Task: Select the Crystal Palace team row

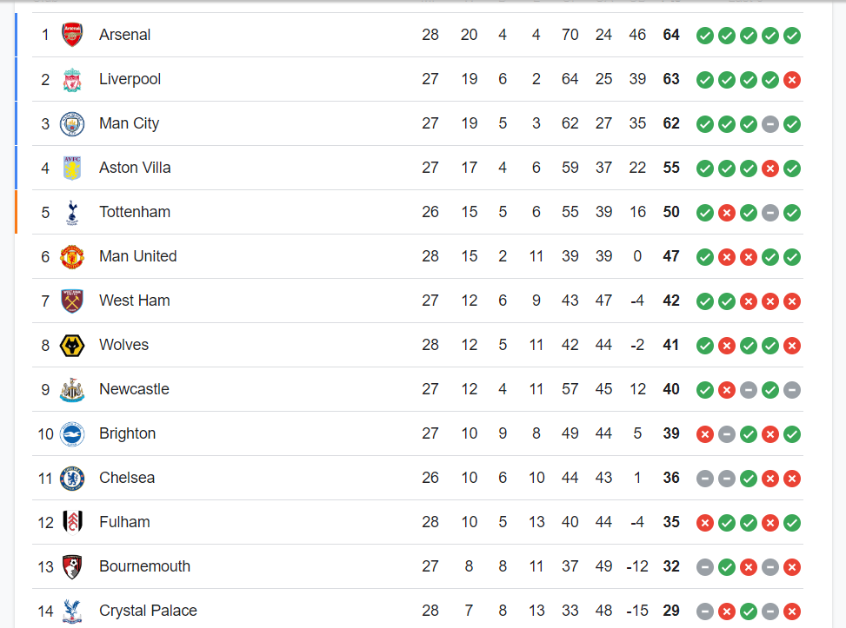Action: [417, 611]
